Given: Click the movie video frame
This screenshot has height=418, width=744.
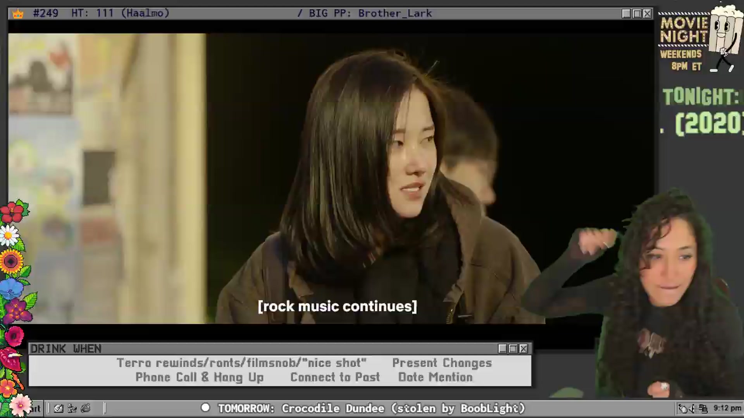Looking at the screenshot, I should [x=331, y=178].
